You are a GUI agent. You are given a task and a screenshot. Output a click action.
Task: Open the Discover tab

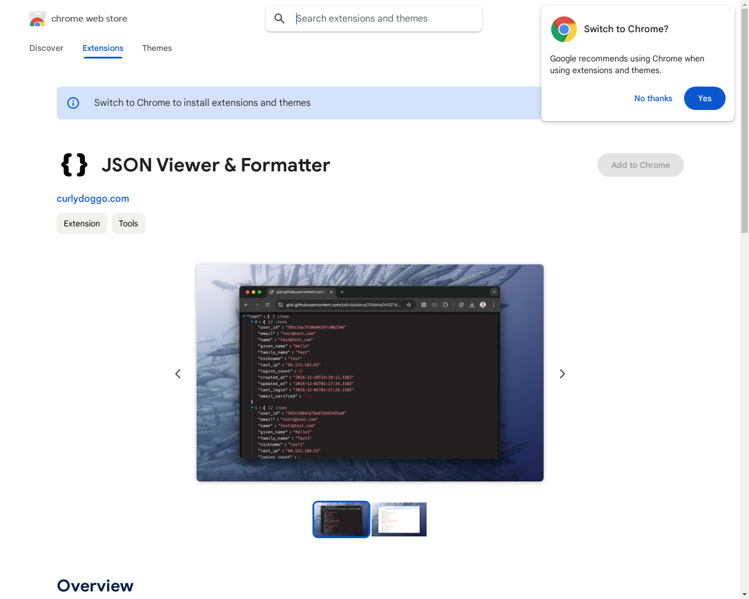[x=46, y=48]
